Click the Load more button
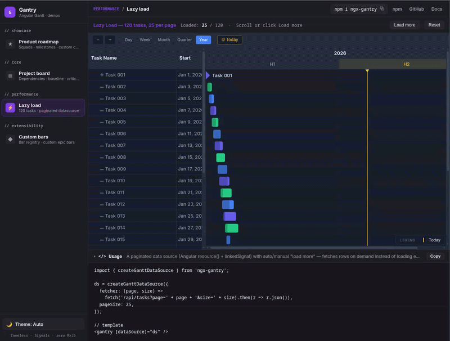Image resolution: width=450 pixels, height=341 pixels. point(404,25)
